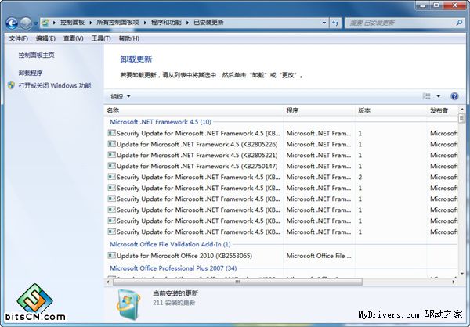Open the 编辑(E) menu
The image size is (470, 327).
tap(45, 38)
